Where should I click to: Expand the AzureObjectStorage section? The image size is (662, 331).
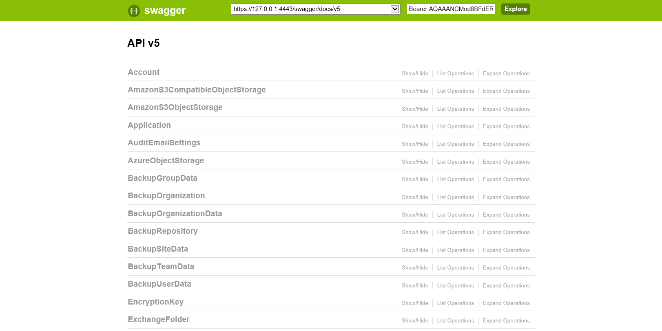[x=166, y=160]
